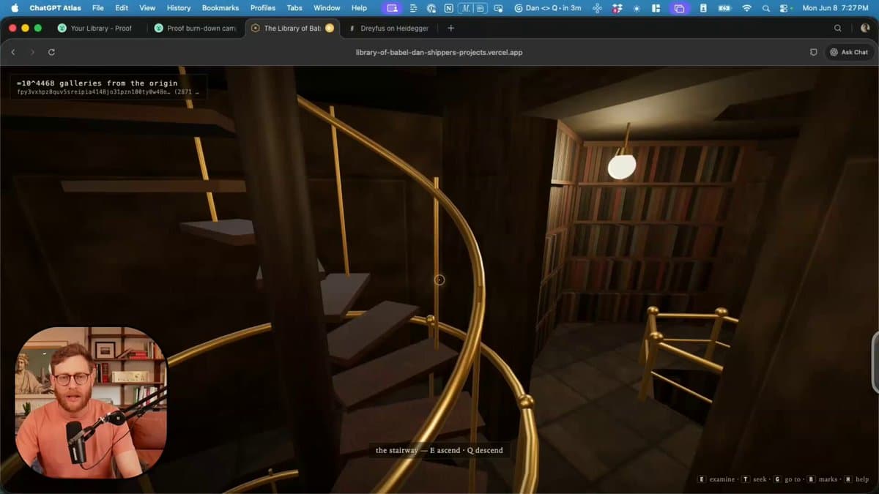This screenshot has height=494, width=879.
Task: Open the Profiles menu
Action: [263, 8]
